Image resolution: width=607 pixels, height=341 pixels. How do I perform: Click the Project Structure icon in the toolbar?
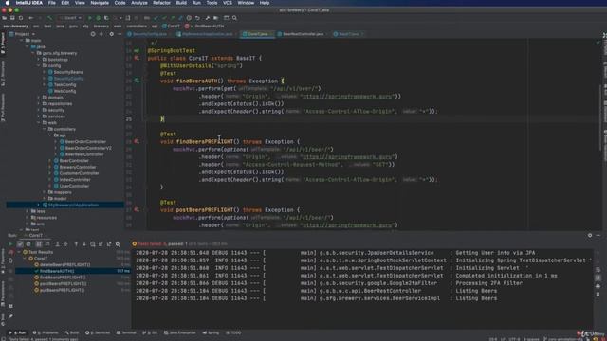(x=216, y=18)
